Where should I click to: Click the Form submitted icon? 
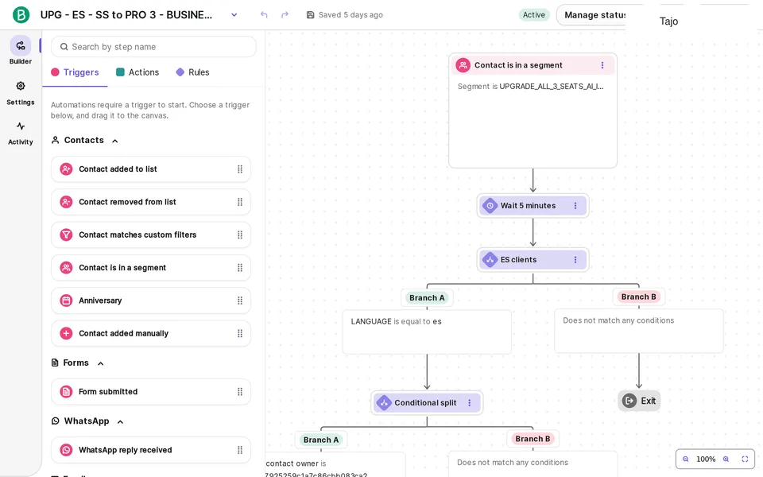[x=66, y=391]
